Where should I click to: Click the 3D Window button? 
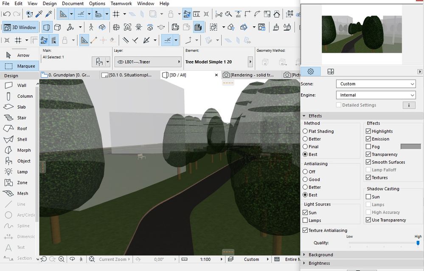point(20,28)
